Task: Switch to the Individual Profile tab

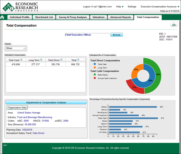Action: point(20,17)
